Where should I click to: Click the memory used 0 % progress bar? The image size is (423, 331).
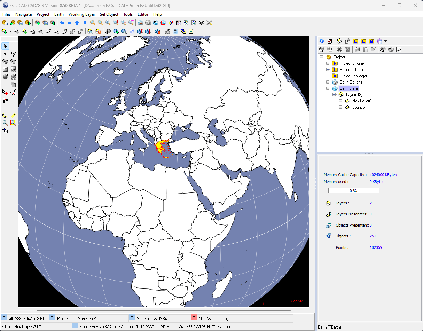coord(353,191)
